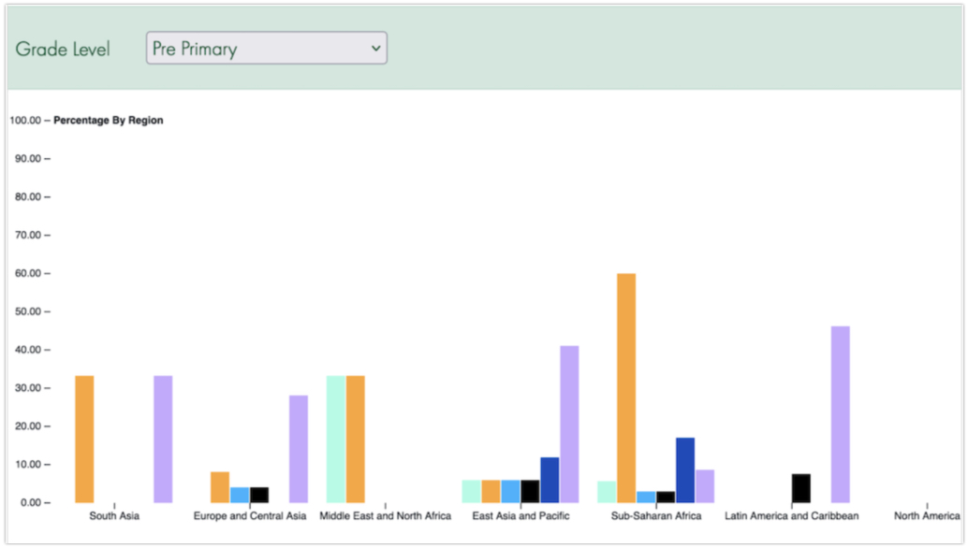Select the mint bar for Sub-Saharan Africa
This screenshot has width=968, height=548.
point(607,492)
